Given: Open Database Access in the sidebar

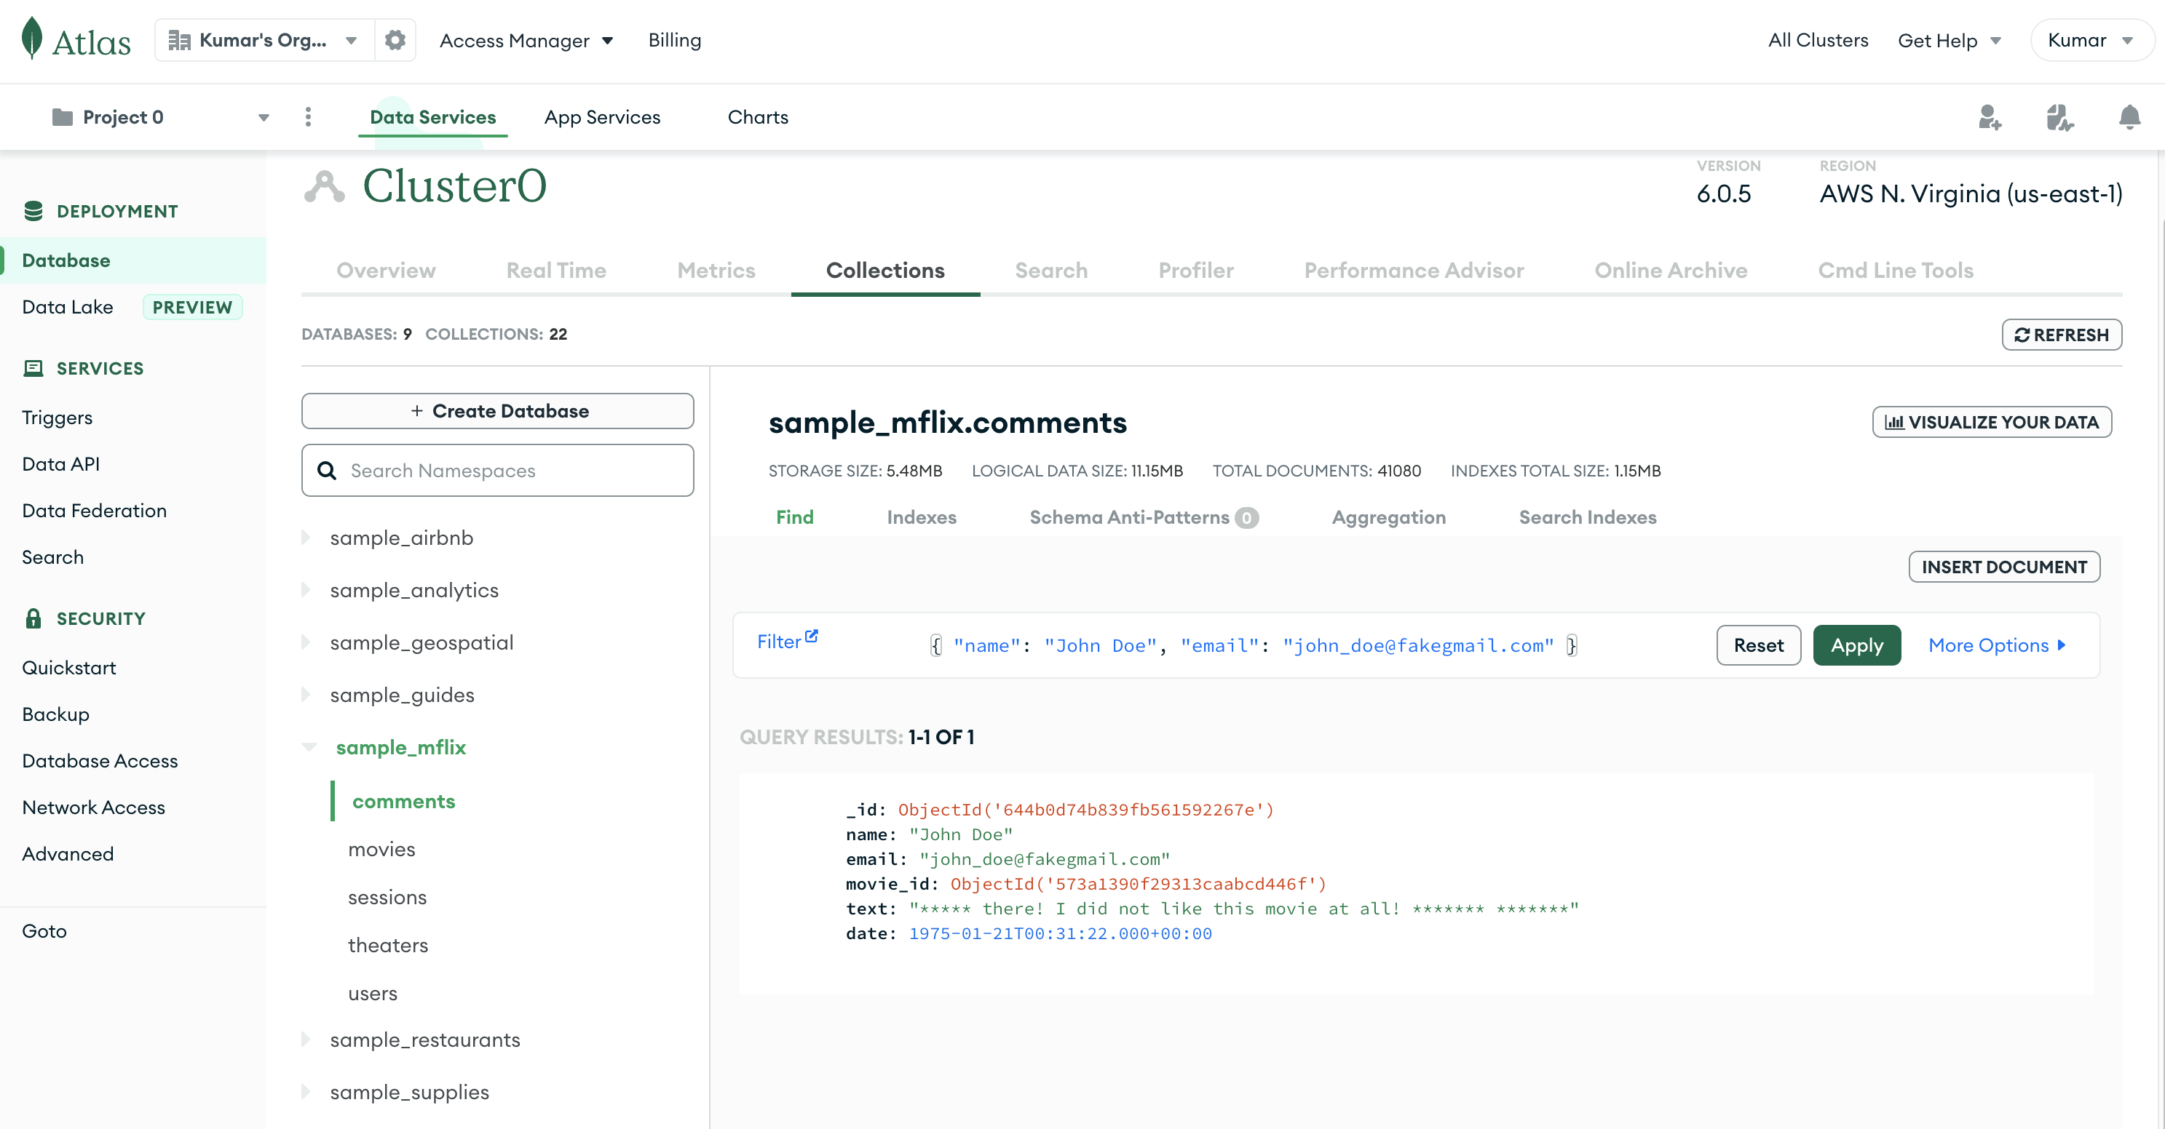Looking at the screenshot, I should click(x=100, y=760).
